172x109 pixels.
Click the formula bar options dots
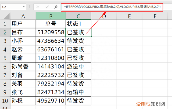pyautogui.click(x=30, y=7)
